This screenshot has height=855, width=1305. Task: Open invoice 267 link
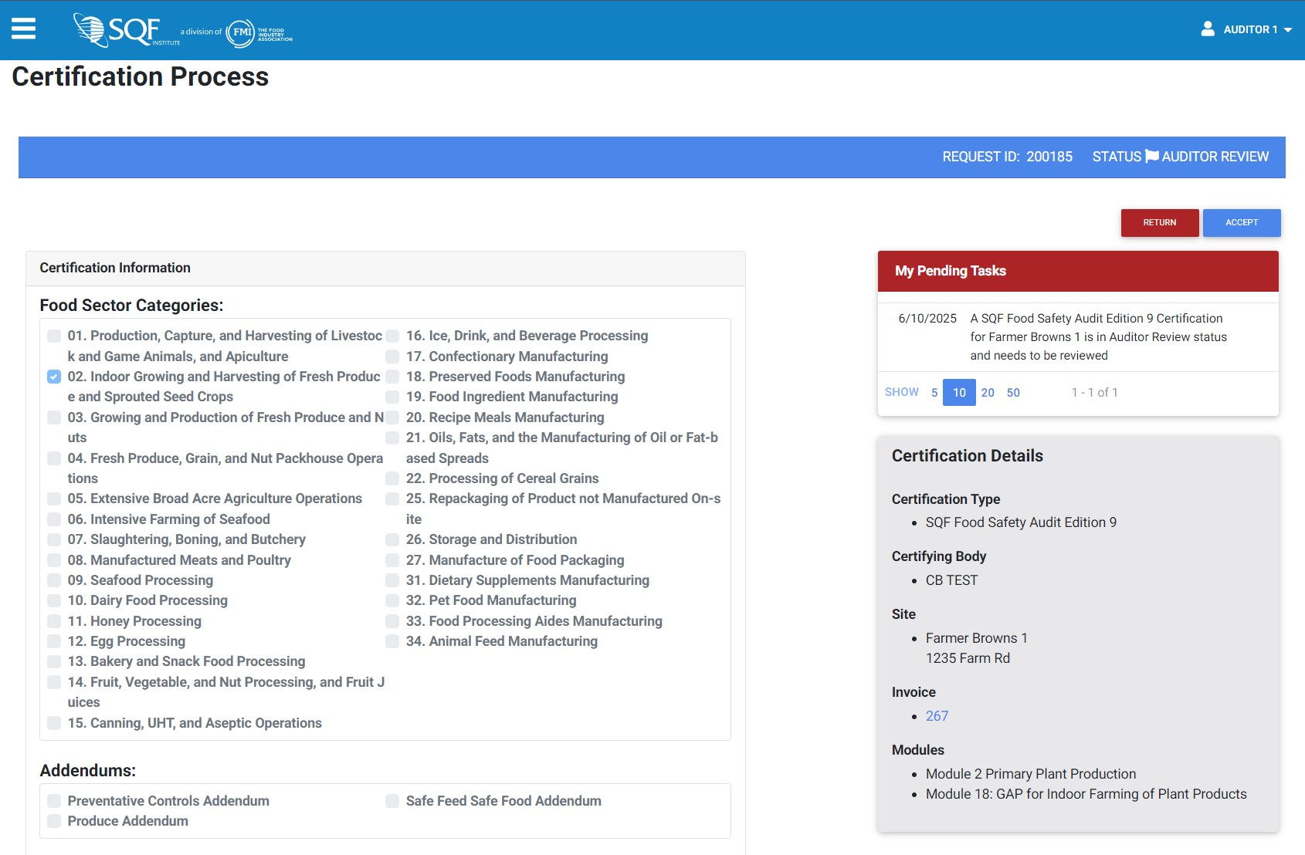pyautogui.click(x=937, y=716)
